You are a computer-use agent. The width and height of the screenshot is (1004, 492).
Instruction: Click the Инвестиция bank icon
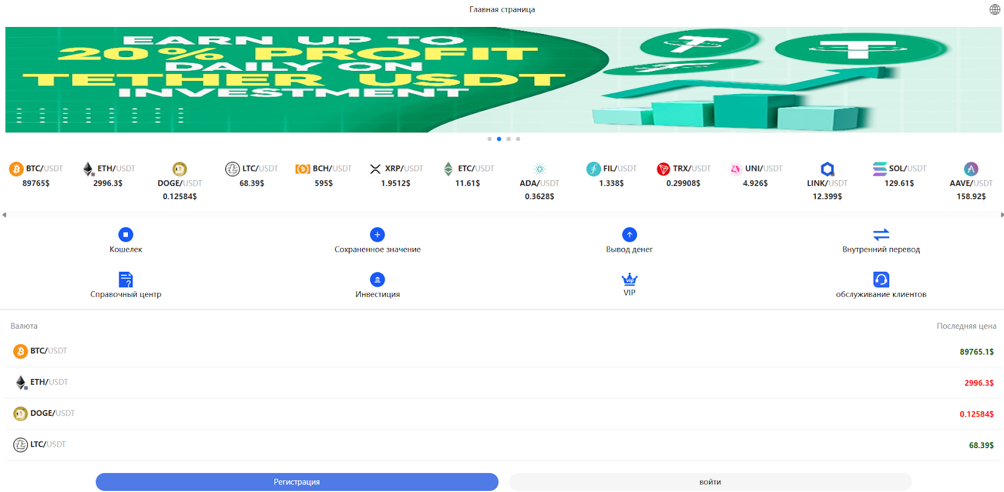click(377, 279)
